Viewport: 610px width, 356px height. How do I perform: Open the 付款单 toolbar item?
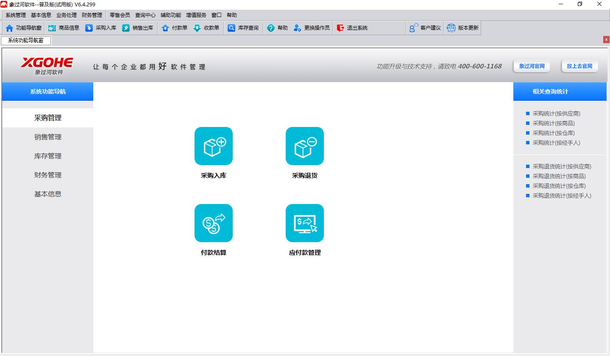174,28
